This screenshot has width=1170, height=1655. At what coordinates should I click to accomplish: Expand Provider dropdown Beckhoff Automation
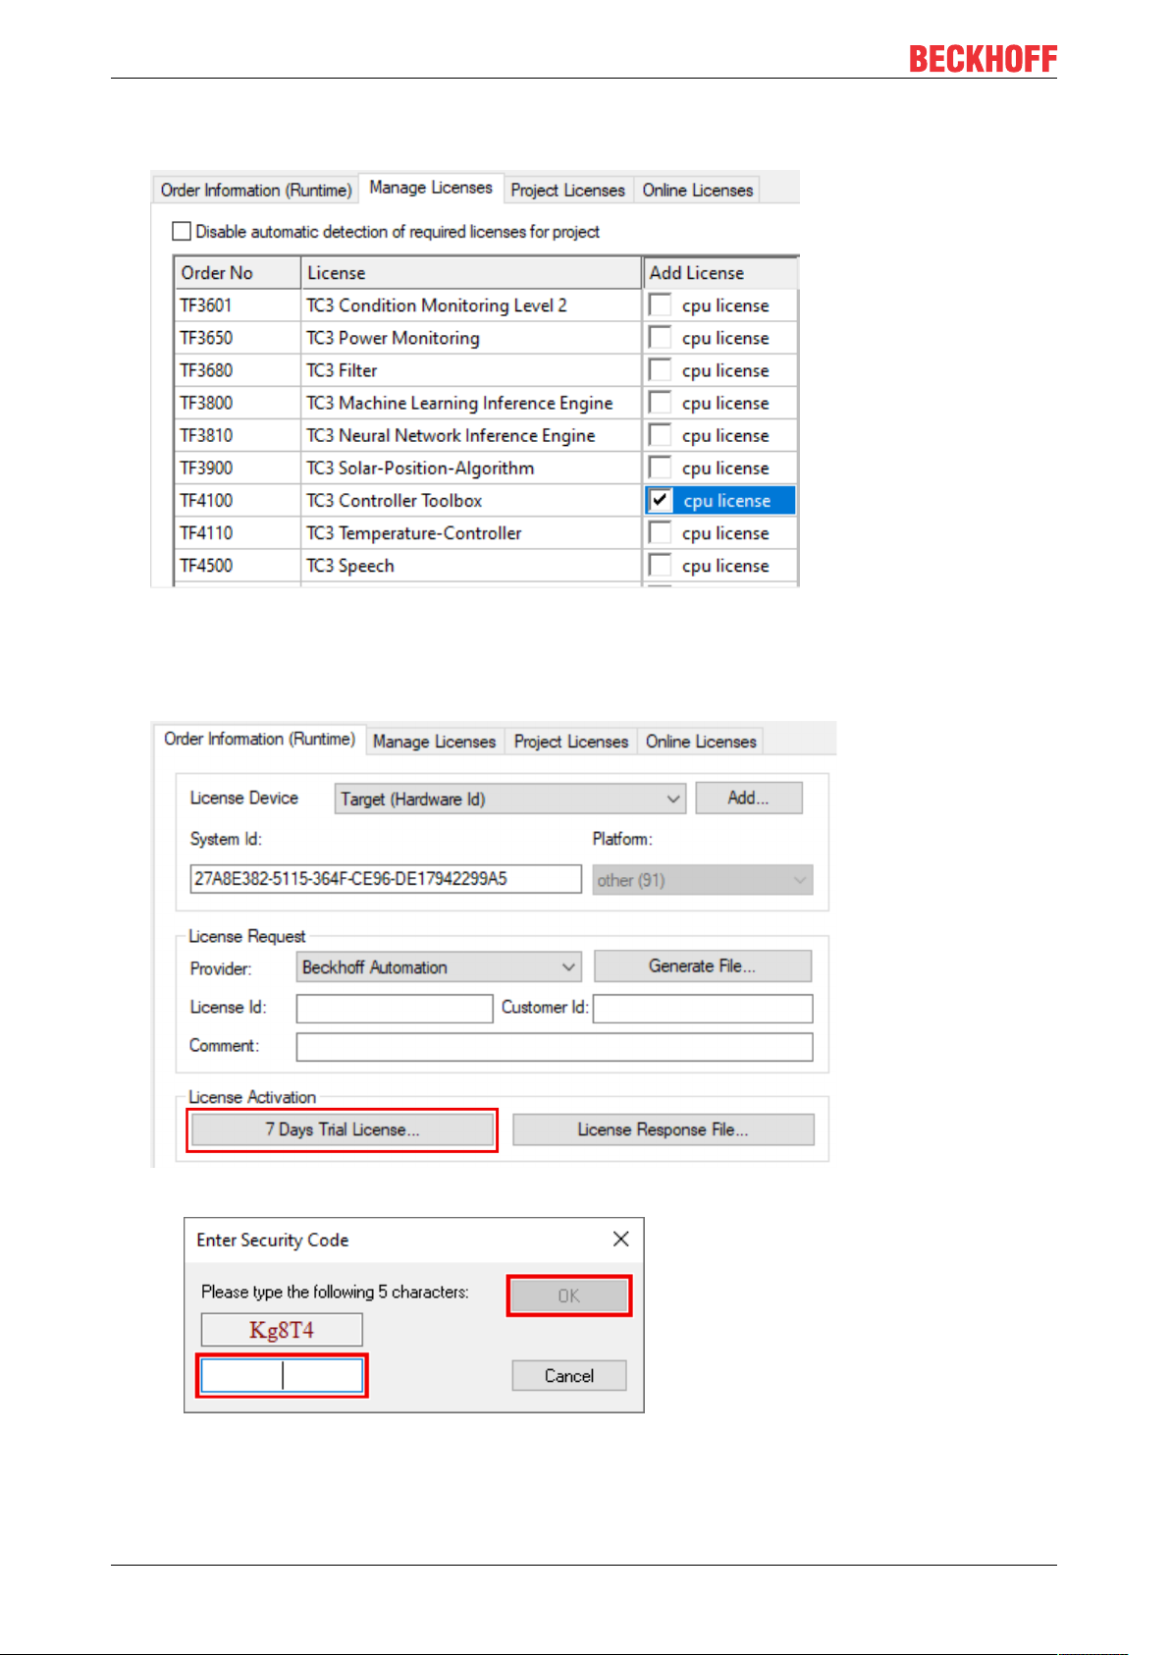click(x=439, y=966)
